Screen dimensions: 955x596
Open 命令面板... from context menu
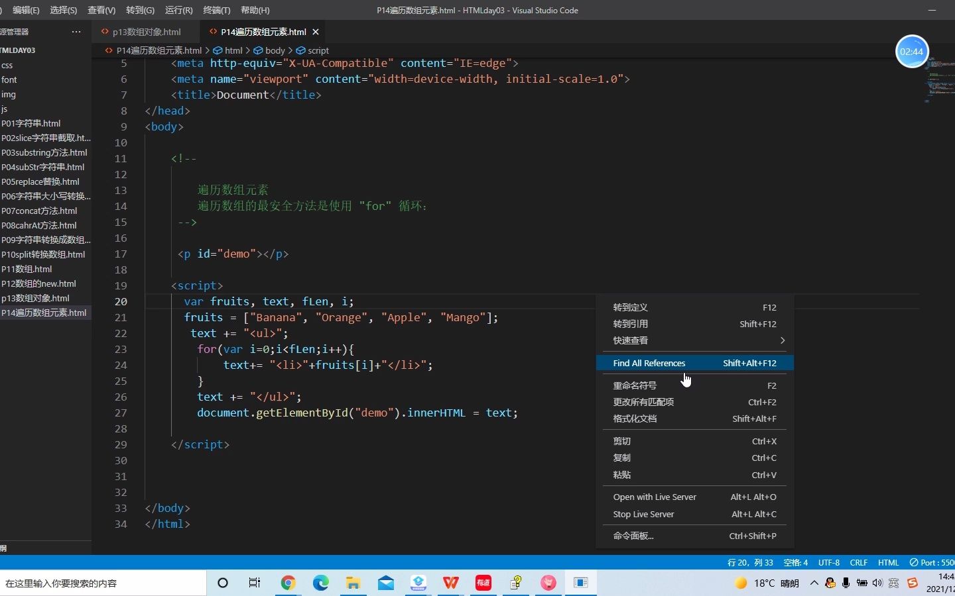(x=694, y=536)
